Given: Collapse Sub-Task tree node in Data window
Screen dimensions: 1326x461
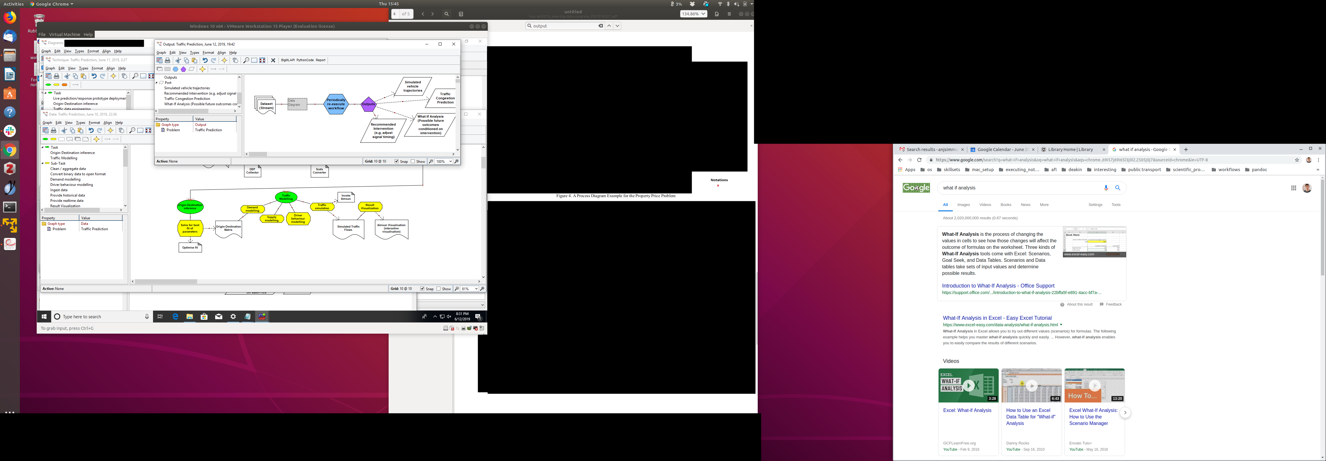Looking at the screenshot, I should [43, 163].
